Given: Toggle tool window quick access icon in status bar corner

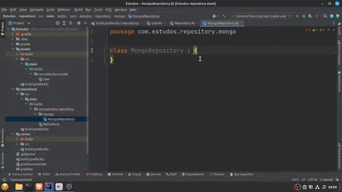Looking at the screenshot, I should tap(4, 180).
